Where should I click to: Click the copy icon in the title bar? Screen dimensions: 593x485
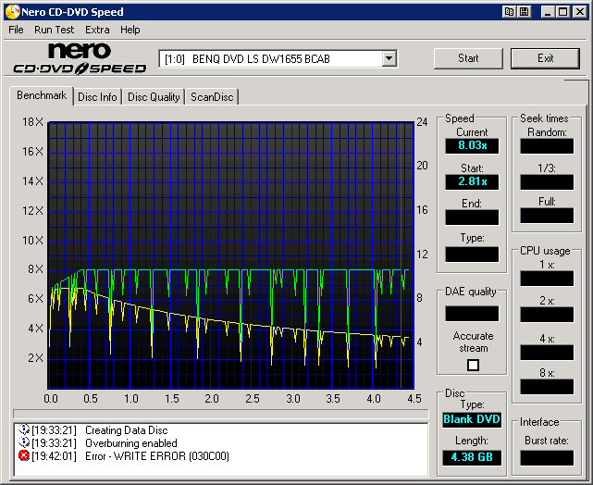(x=509, y=12)
